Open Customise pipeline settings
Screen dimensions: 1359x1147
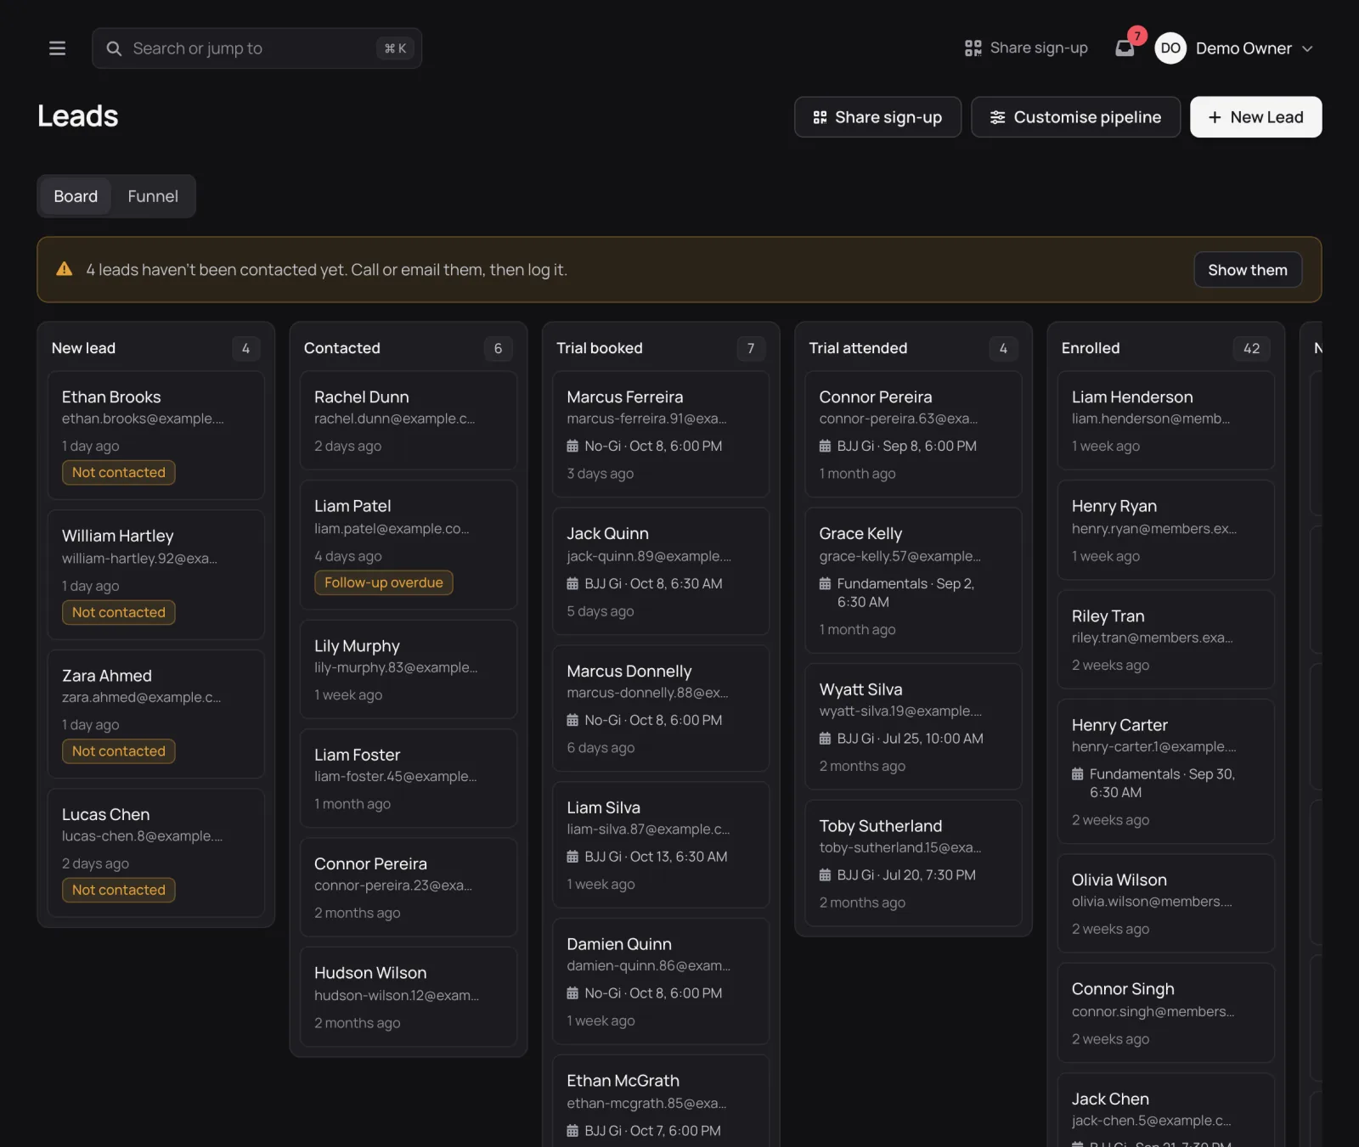pyautogui.click(x=1075, y=117)
